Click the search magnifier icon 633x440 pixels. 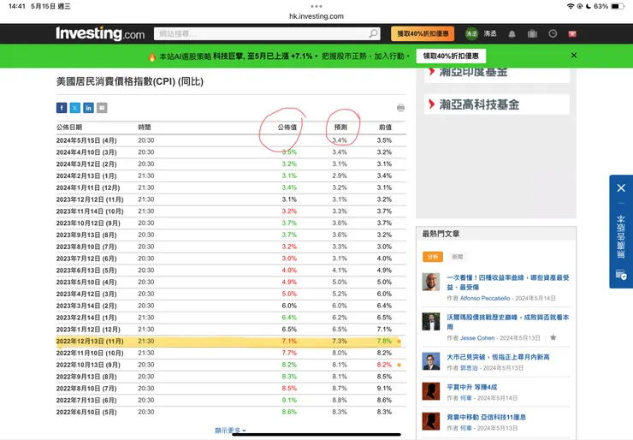(374, 33)
